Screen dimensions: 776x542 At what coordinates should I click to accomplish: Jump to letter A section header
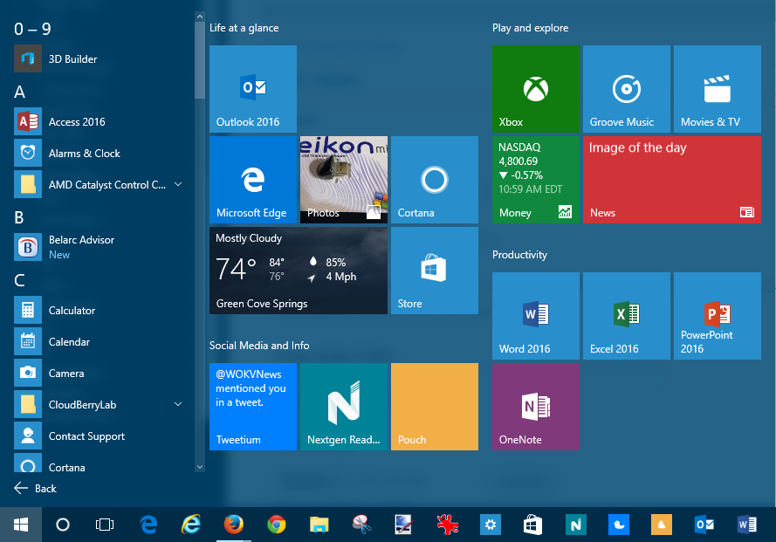[x=20, y=92]
